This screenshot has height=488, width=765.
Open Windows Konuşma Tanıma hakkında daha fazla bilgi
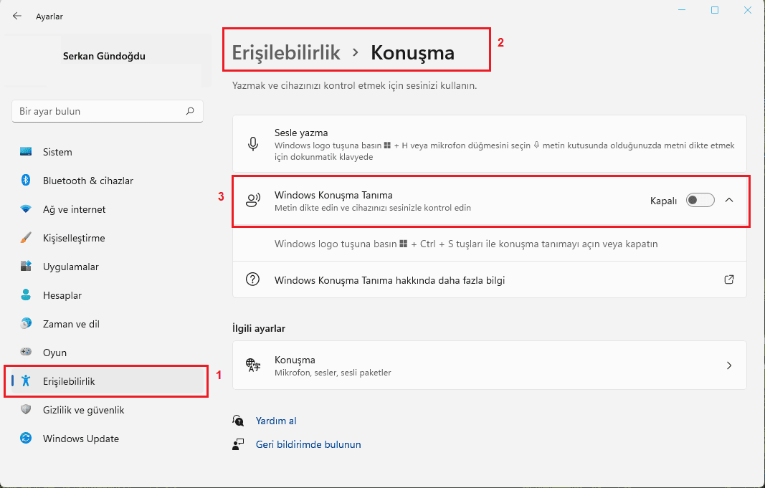tap(490, 279)
